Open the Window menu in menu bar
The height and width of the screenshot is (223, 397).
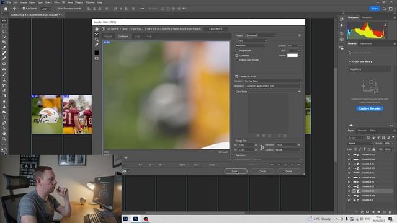pos(90,2)
